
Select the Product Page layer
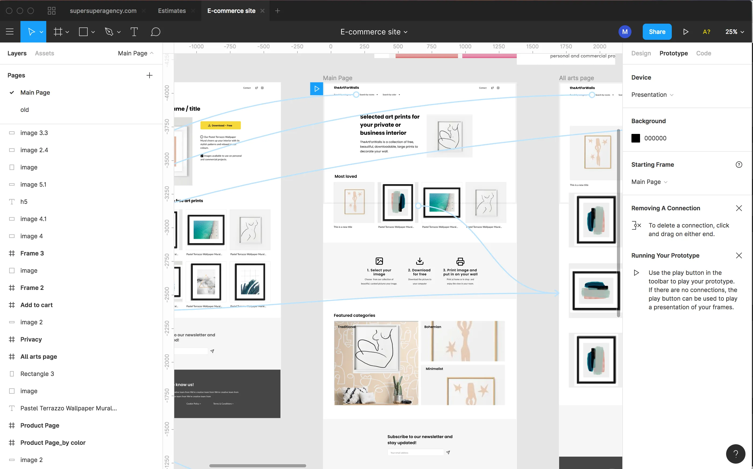coord(40,425)
